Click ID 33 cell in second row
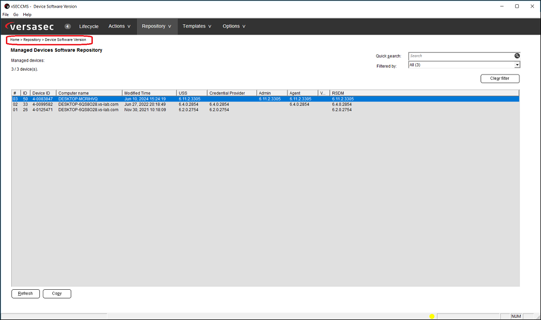Screen dimensions: 541x320 (25, 104)
